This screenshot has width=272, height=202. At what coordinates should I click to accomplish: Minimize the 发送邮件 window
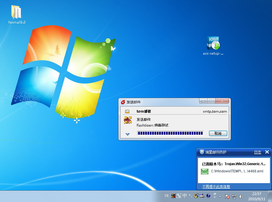click(203, 101)
